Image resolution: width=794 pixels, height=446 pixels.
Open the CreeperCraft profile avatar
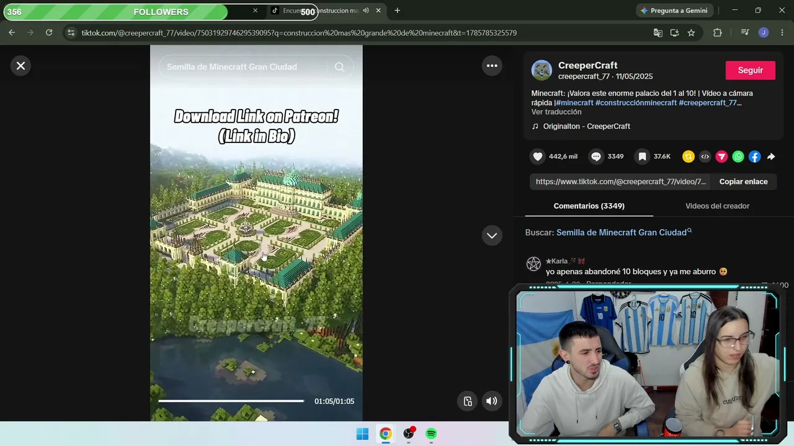pyautogui.click(x=542, y=71)
